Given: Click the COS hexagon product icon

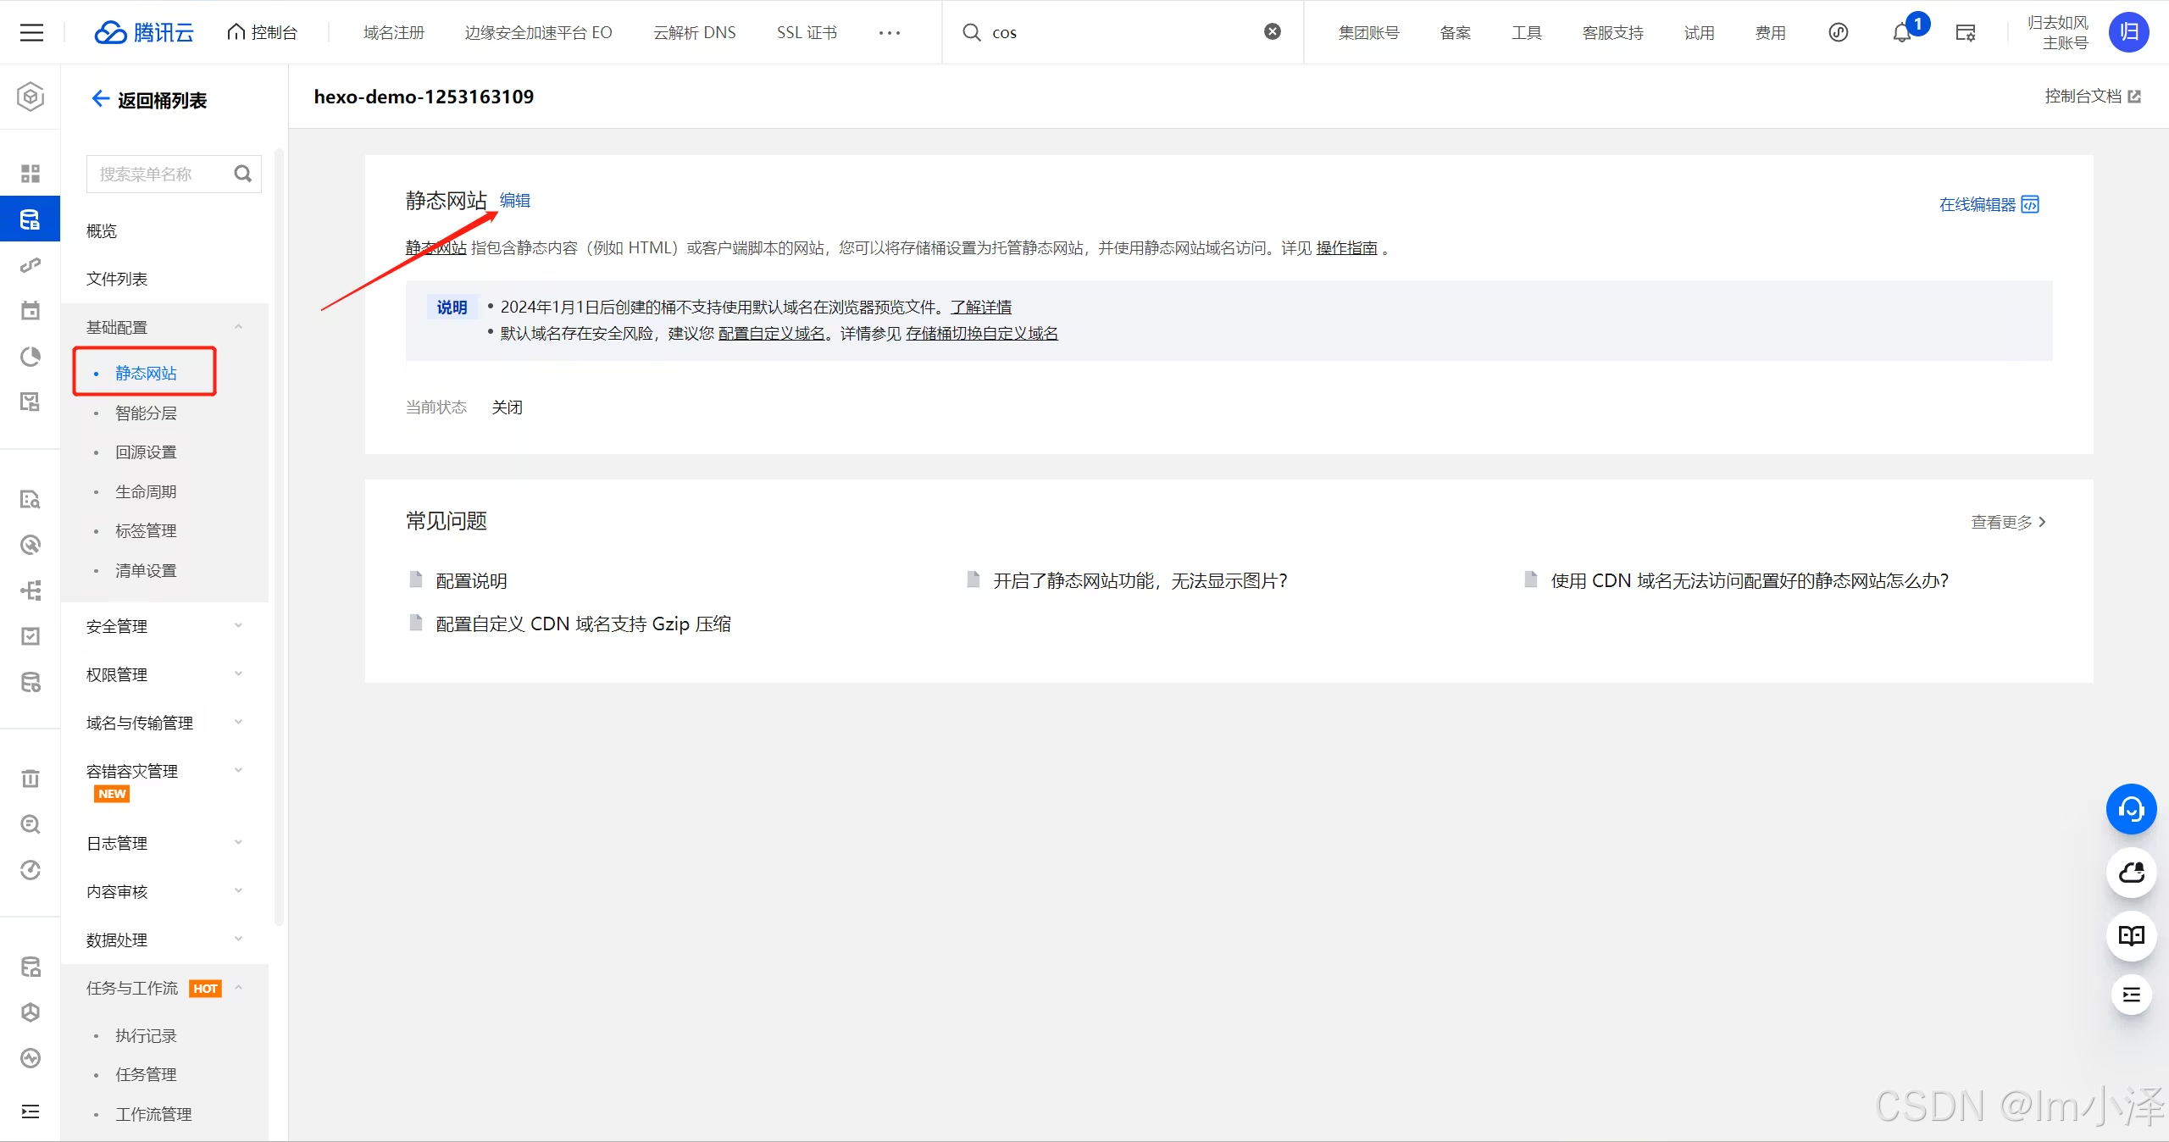Looking at the screenshot, I should pos(31,97).
